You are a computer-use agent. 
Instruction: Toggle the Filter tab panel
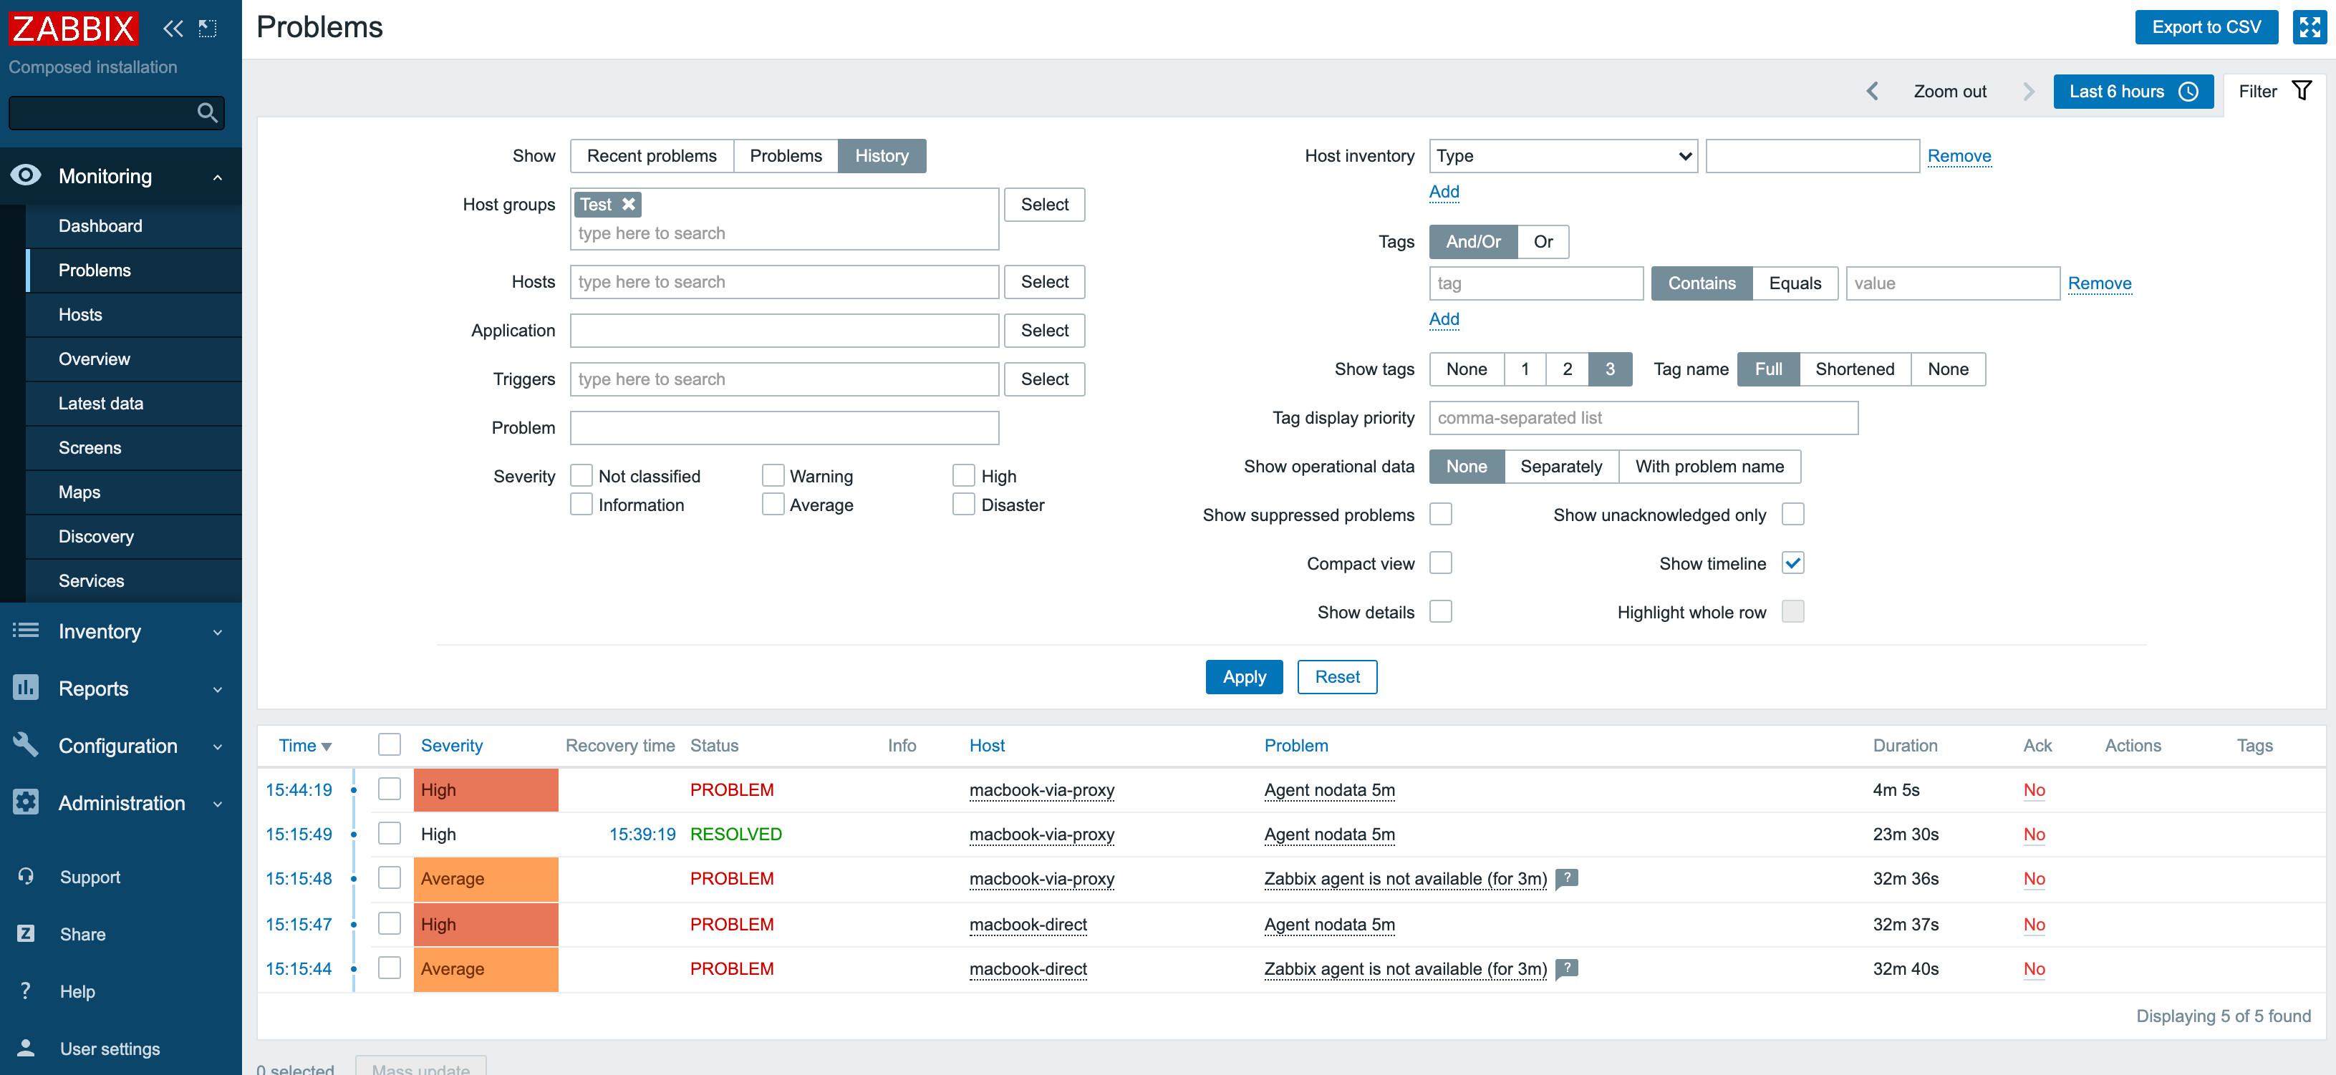[2274, 92]
